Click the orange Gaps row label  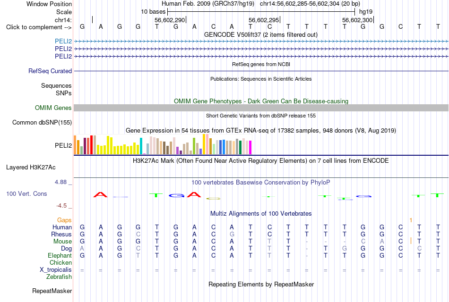64,220
